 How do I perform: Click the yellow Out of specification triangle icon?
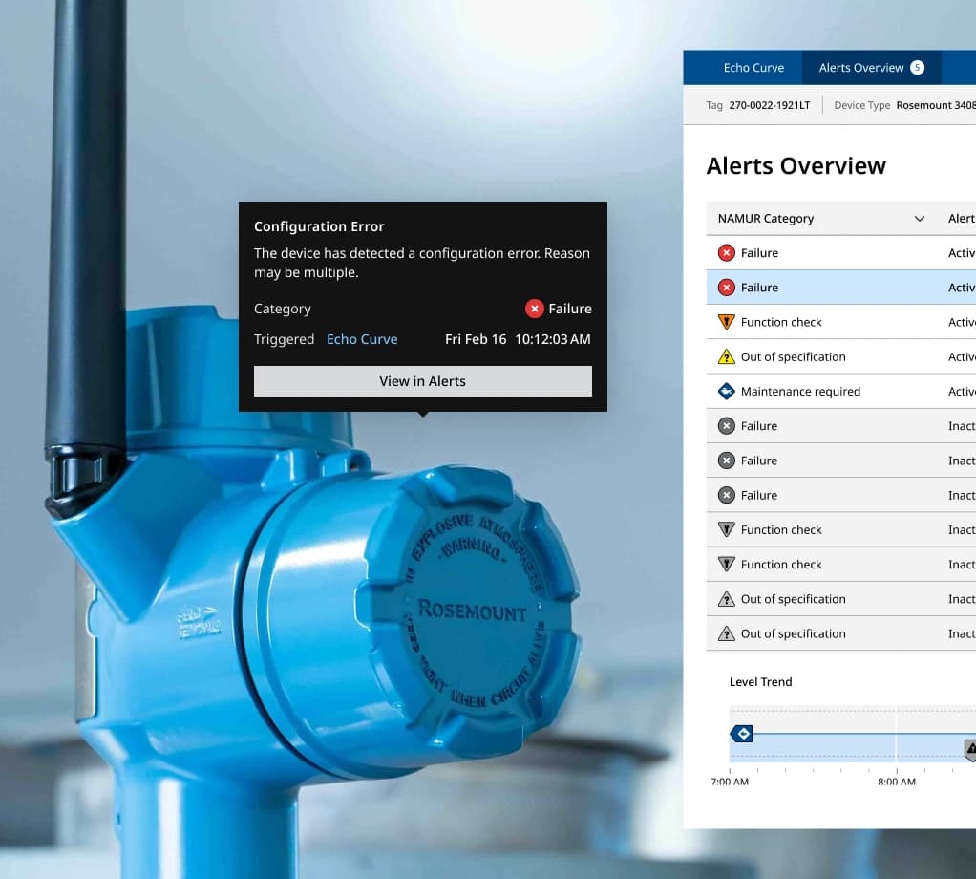click(x=727, y=356)
